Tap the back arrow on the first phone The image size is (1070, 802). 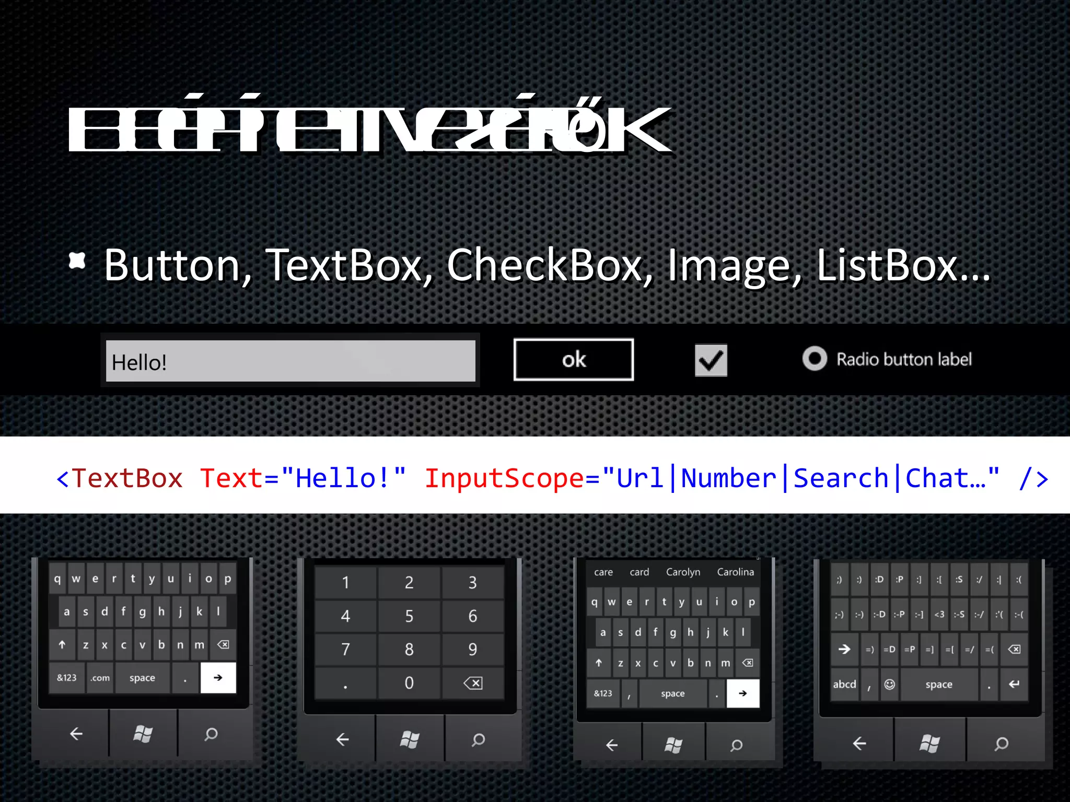76,734
